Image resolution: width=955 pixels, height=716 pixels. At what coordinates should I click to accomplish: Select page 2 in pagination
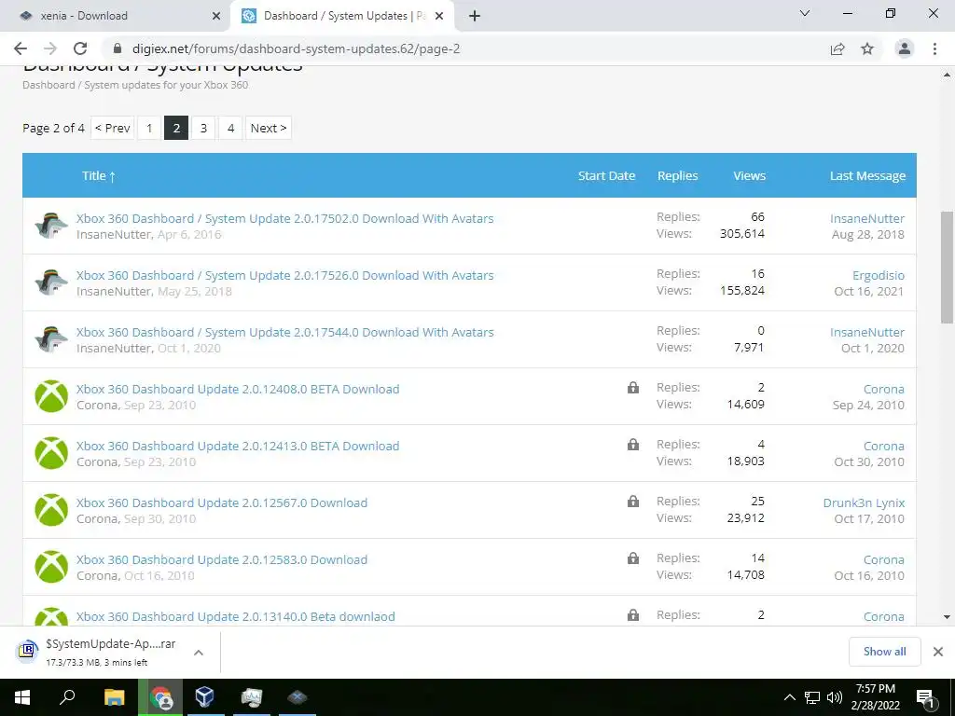pyautogui.click(x=176, y=128)
